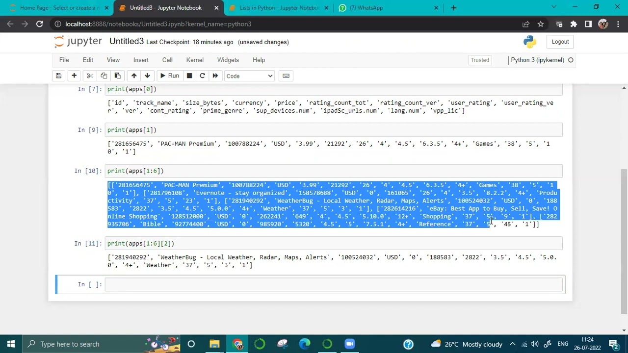The height and width of the screenshot is (353, 628).
Task: Restart the kernel icon
Action: (202, 76)
